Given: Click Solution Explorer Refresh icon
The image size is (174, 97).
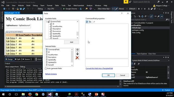Looking at the screenshot, I should click(x=142, y=16).
